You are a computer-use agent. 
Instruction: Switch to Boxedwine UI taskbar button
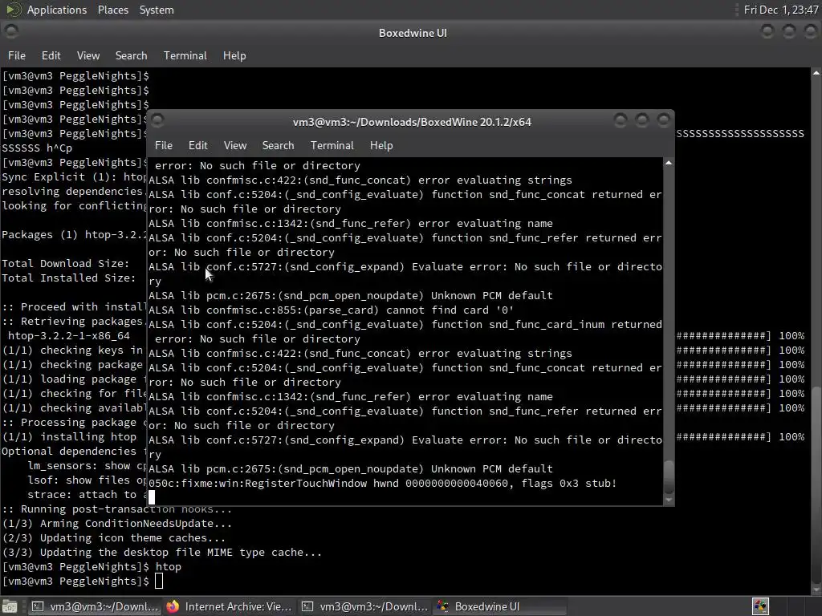coord(500,606)
